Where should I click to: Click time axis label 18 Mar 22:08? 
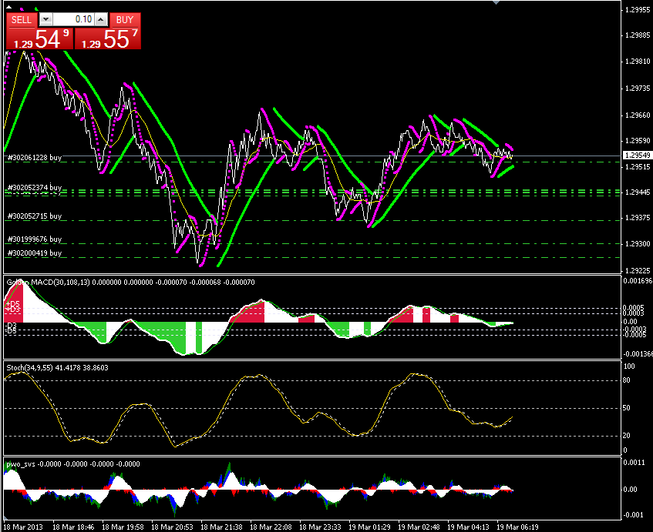[271, 527]
